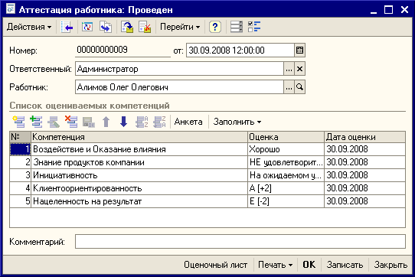Click the E [-2] rating cell
This screenshot has width=415, height=277.
coord(286,201)
